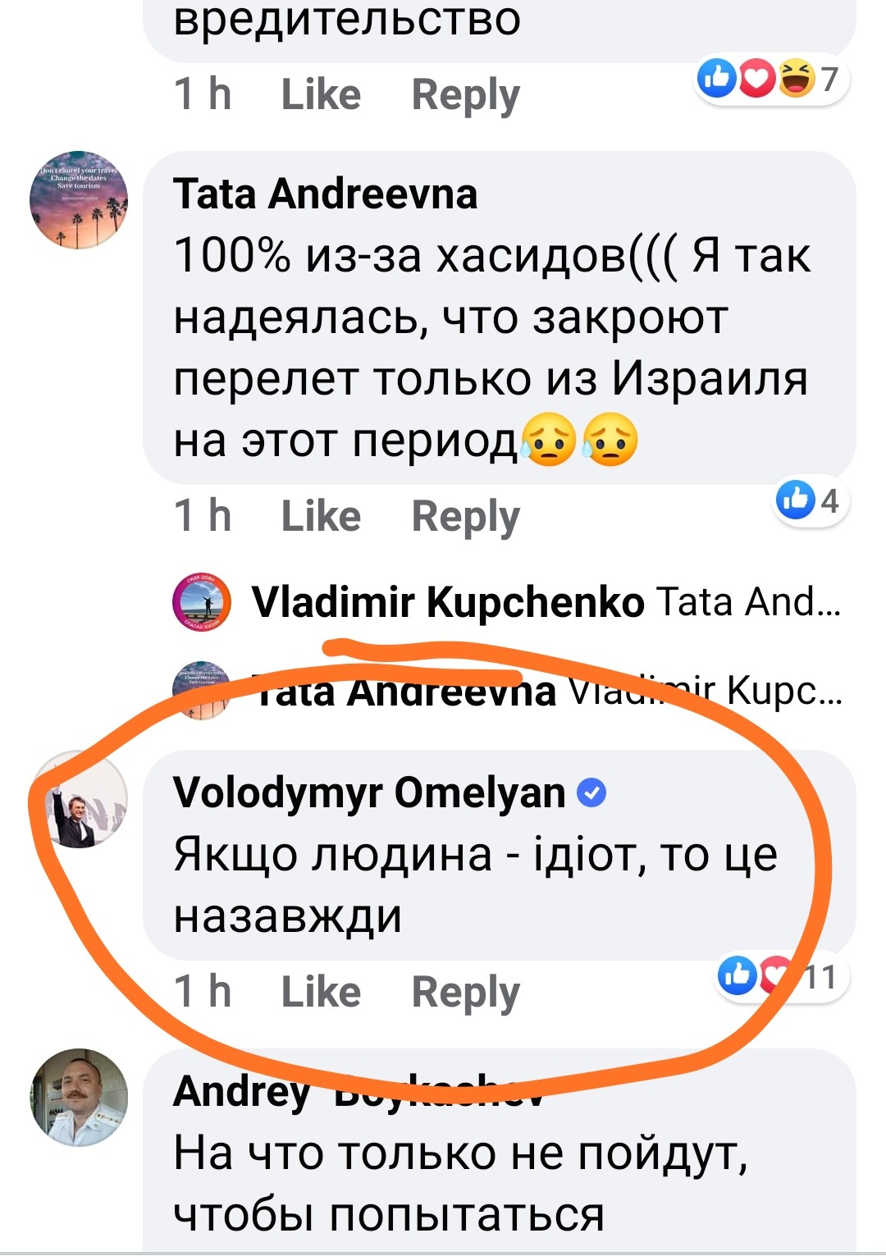886x1256 pixels.
Task: Reply to Volodymyr Omelyan's comment
Action: pos(465,993)
